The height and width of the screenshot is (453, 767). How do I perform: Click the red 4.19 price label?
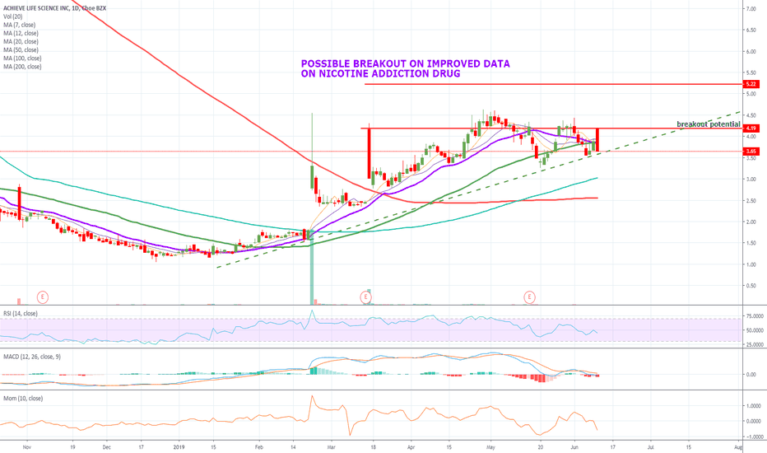coord(751,128)
